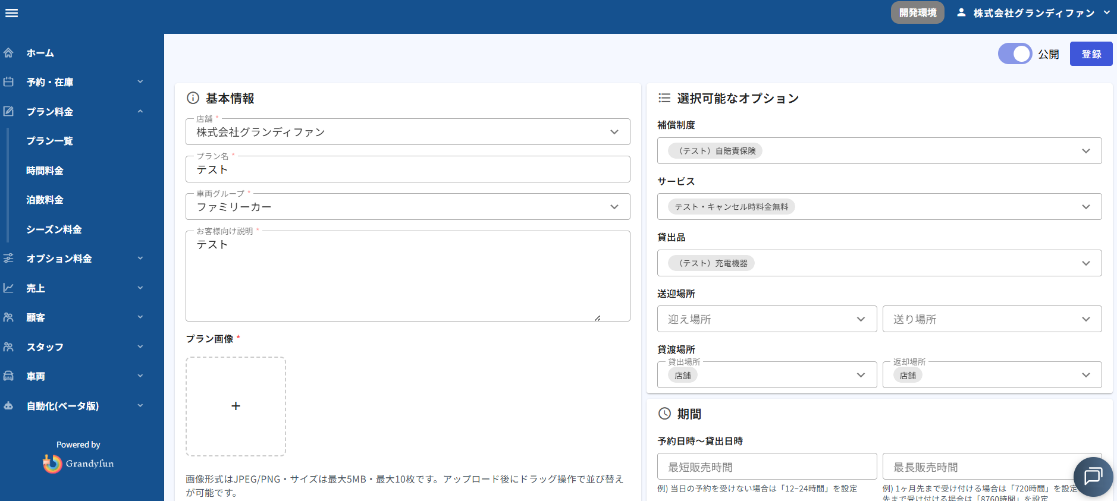Click the 登録 button

pyautogui.click(x=1090, y=54)
